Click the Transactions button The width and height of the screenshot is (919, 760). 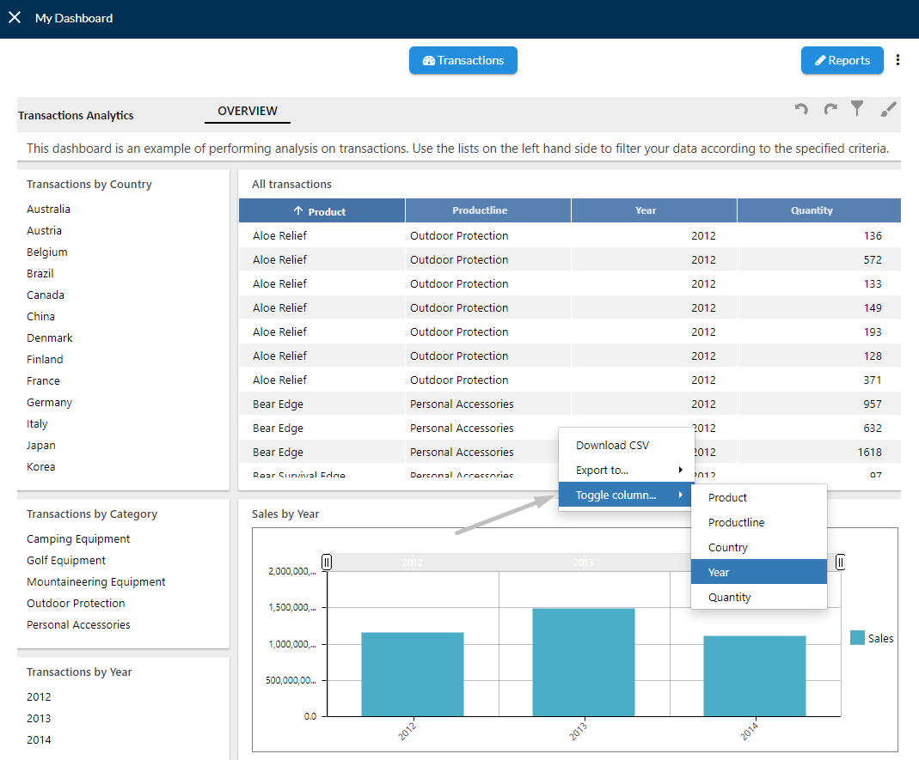coord(463,60)
